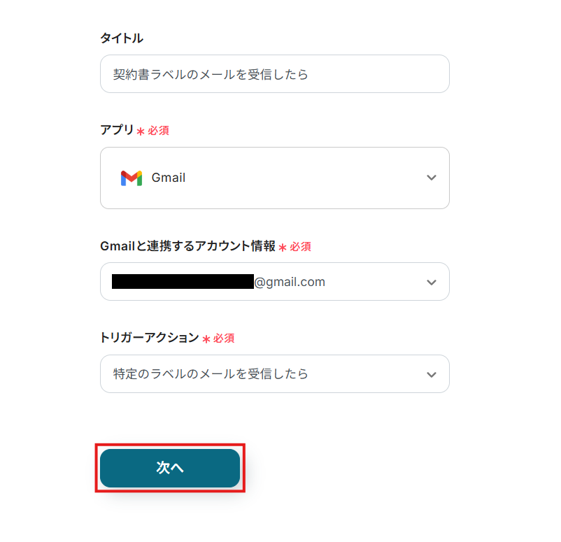The image size is (561, 542).
Task: Focus the タイトル text input field
Action: click(x=274, y=74)
